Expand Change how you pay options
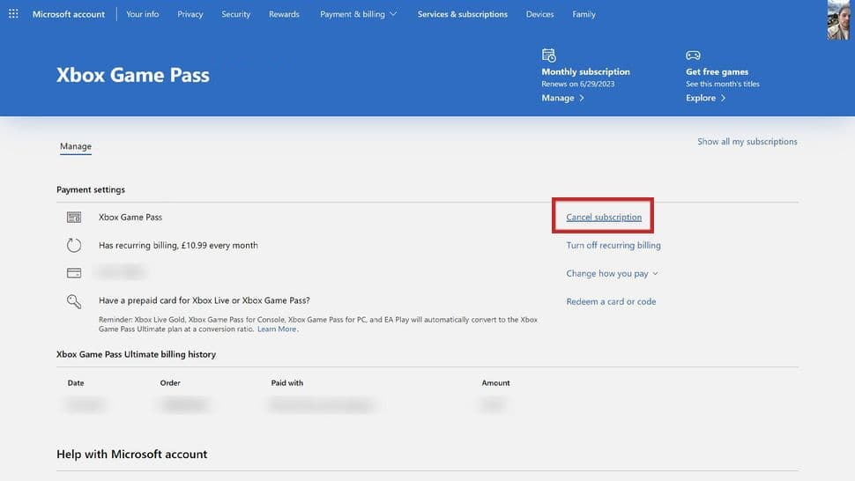 (x=612, y=273)
